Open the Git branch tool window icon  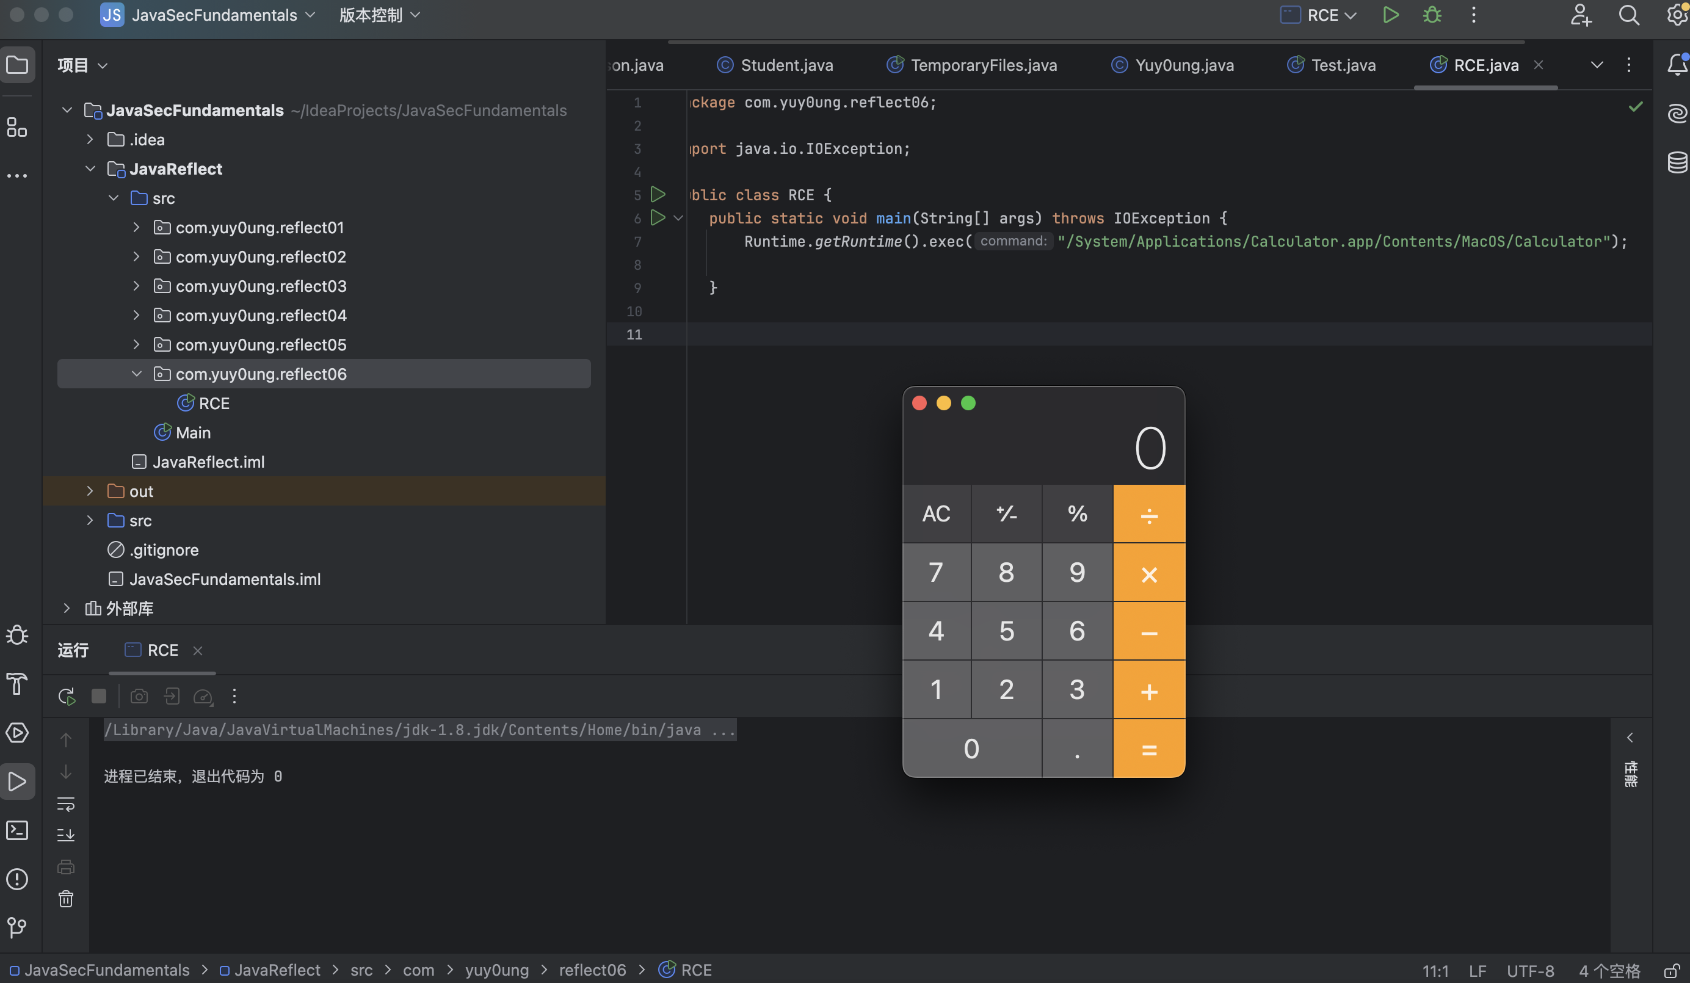pos(18,927)
